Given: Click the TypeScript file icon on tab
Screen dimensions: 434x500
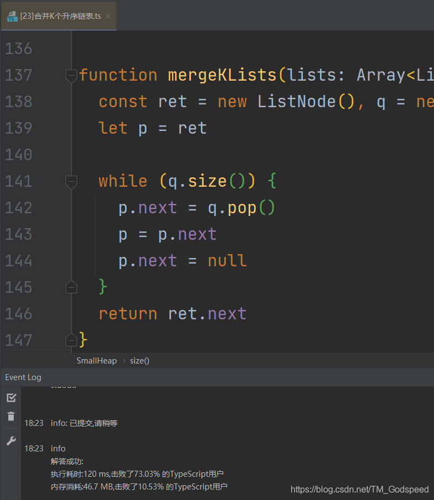Looking at the screenshot, I should click(12, 16).
